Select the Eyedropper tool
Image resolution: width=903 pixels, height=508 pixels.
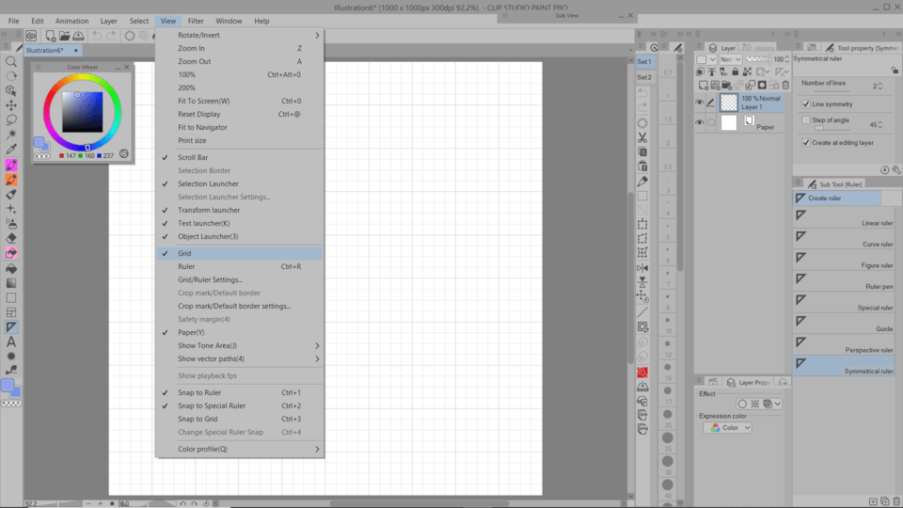tap(11, 150)
